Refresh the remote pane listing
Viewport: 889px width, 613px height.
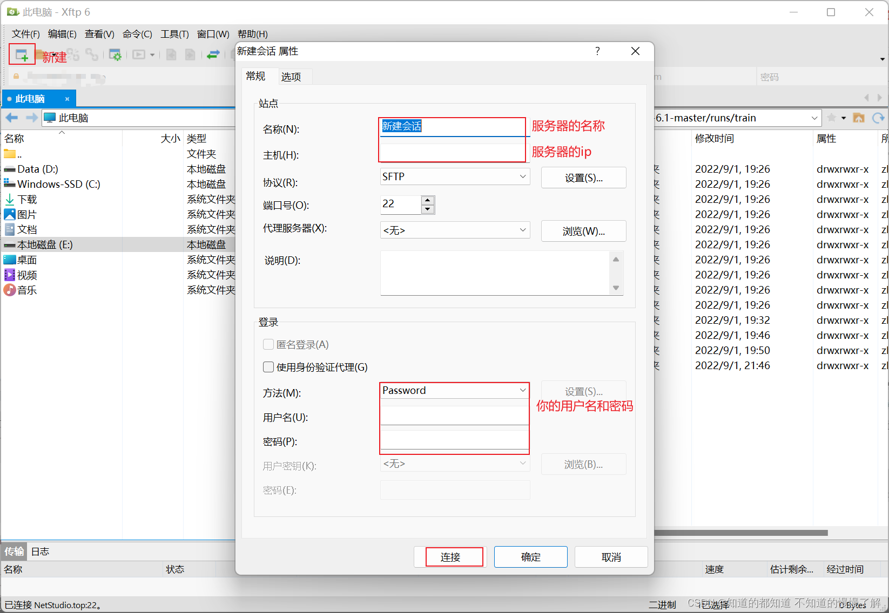pyautogui.click(x=878, y=118)
